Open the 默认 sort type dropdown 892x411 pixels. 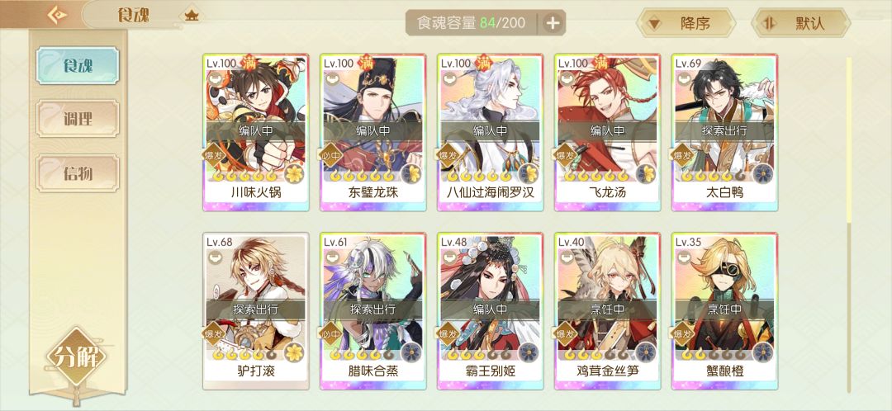pos(801,23)
